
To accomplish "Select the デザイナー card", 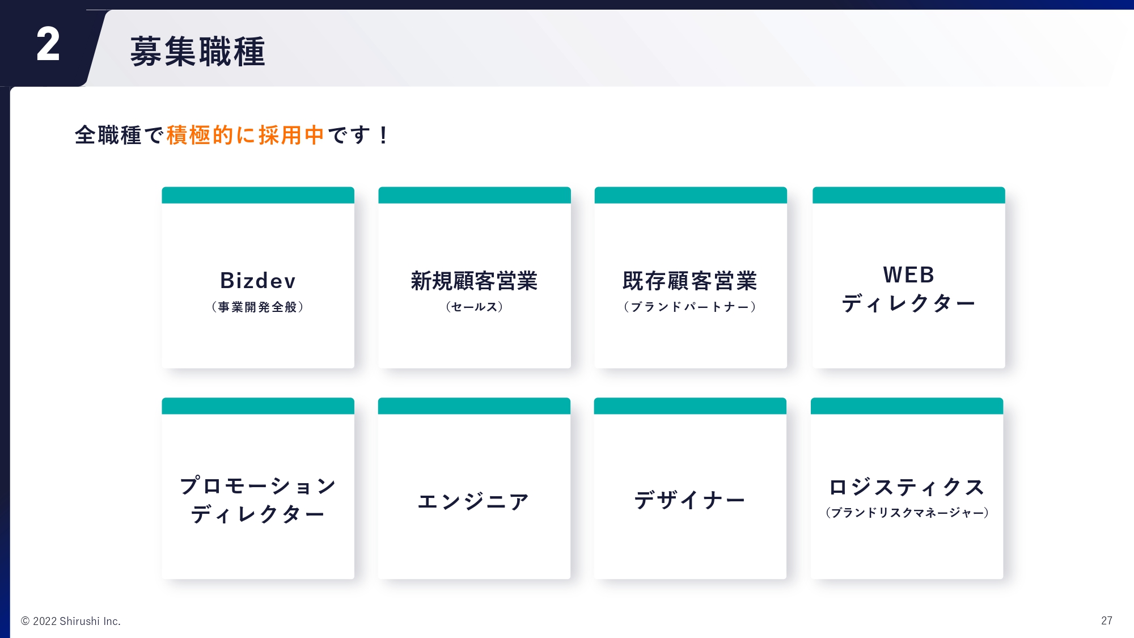I will coord(690,488).
